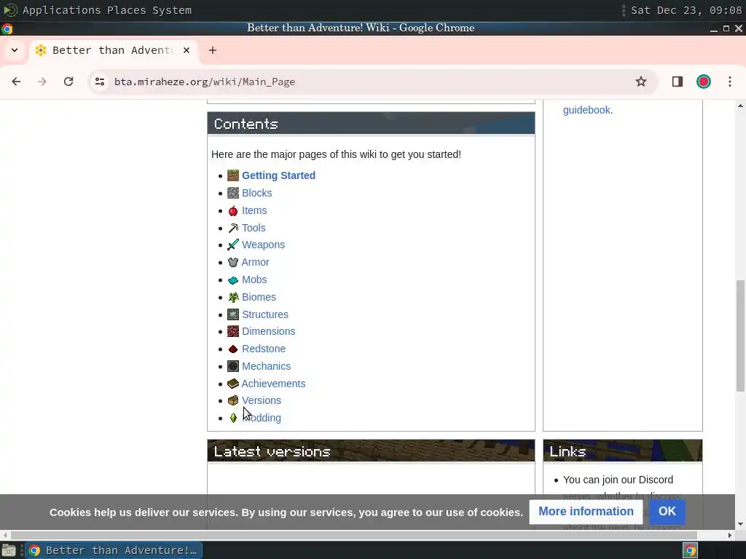Open the Structures page link
746x559 pixels.
[x=265, y=314]
